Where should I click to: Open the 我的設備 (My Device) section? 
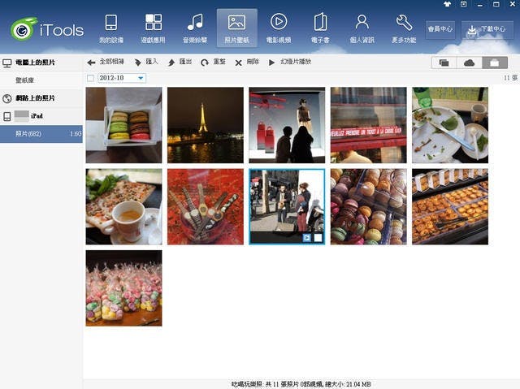110,28
